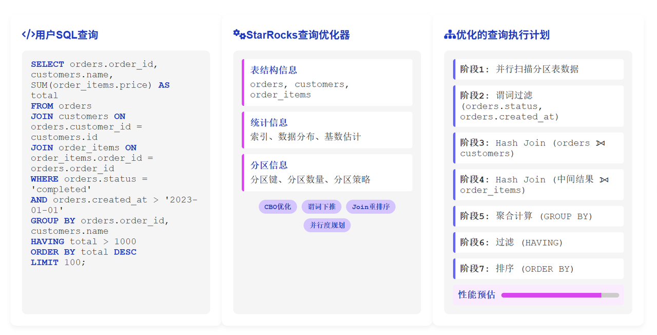Select the 谓词下推 tag
The height and width of the screenshot is (335, 657).
[321, 207]
